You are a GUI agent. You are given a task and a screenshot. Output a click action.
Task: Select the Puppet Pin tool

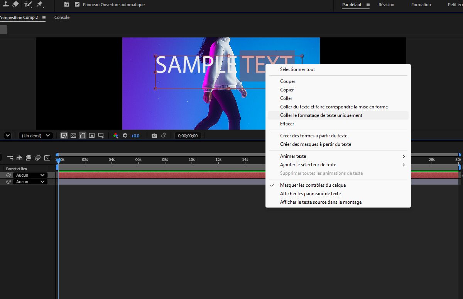point(40,4)
